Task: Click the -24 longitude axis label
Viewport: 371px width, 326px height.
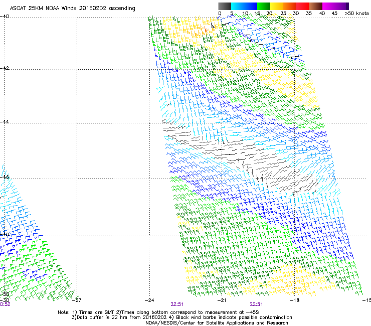Action: pyautogui.click(x=149, y=300)
